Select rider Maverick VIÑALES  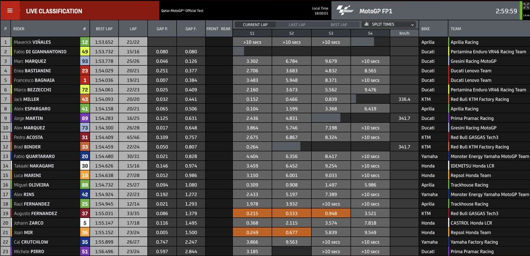(x=33, y=42)
